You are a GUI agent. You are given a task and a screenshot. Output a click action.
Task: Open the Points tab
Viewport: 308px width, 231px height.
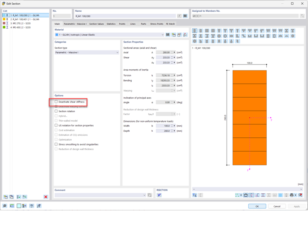point(122,24)
